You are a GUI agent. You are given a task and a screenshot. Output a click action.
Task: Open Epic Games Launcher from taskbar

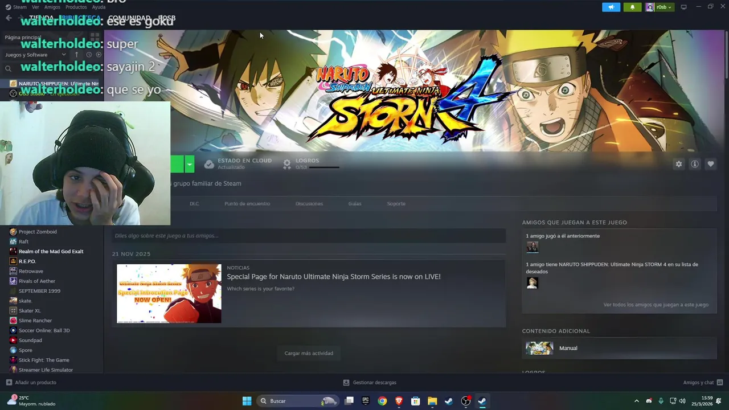[x=366, y=401]
